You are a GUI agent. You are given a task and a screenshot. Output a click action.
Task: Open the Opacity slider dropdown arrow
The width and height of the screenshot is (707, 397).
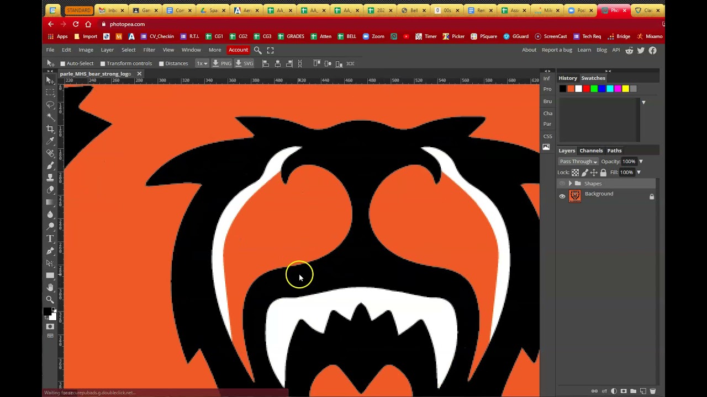coord(641,162)
